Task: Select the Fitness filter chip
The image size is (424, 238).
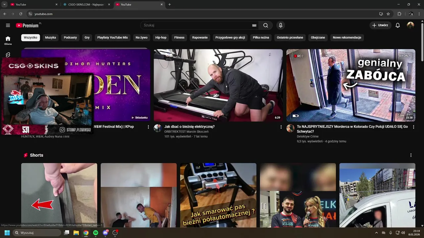Action: pos(179,38)
